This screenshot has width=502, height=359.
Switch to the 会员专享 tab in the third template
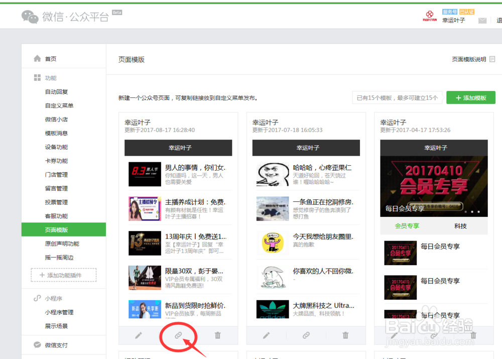pyautogui.click(x=408, y=226)
